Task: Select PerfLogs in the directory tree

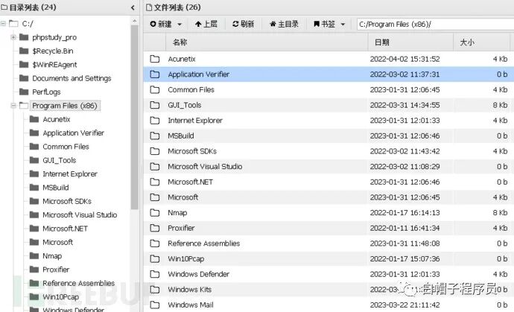Action: 46,92
